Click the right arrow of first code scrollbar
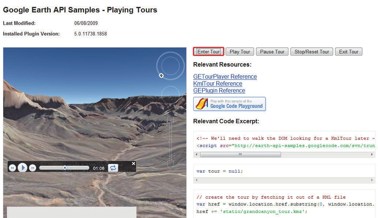The width and height of the screenshot is (378, 218). tap(372, 154)
